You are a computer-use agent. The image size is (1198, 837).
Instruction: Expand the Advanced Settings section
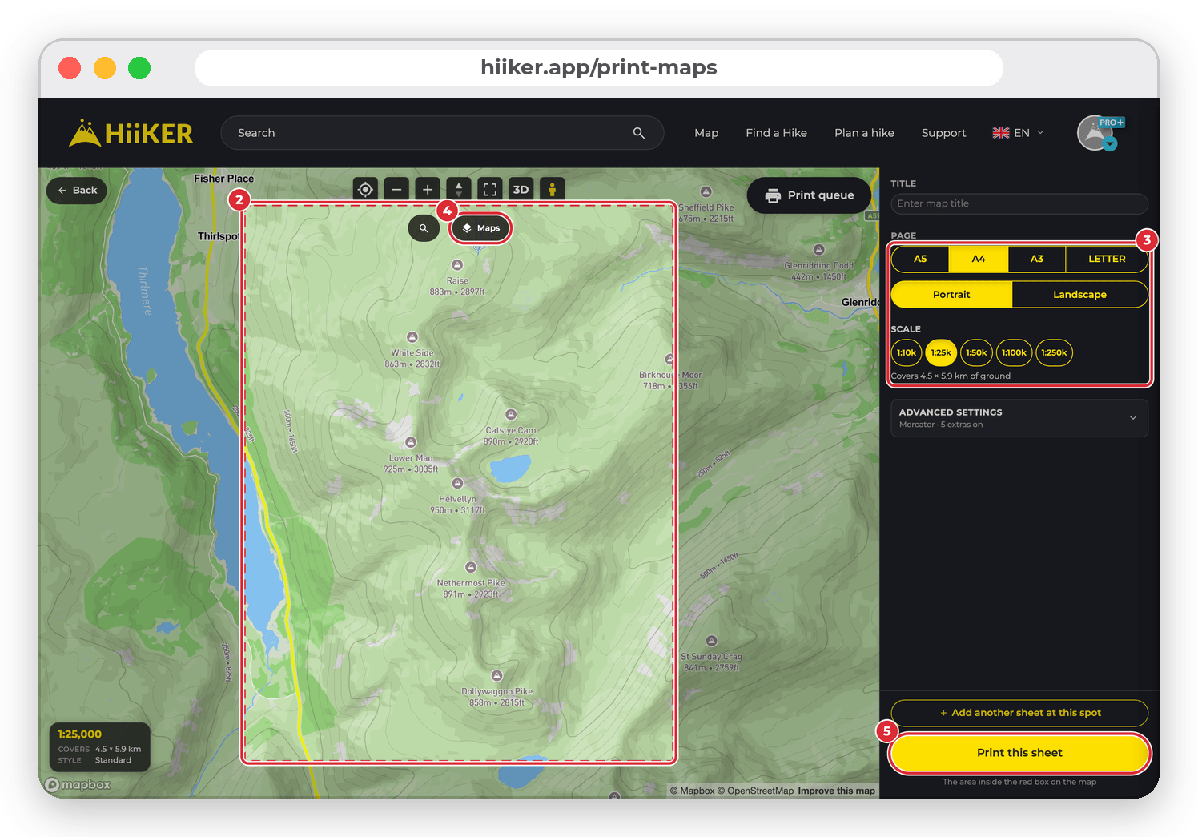pos(1019,418)
